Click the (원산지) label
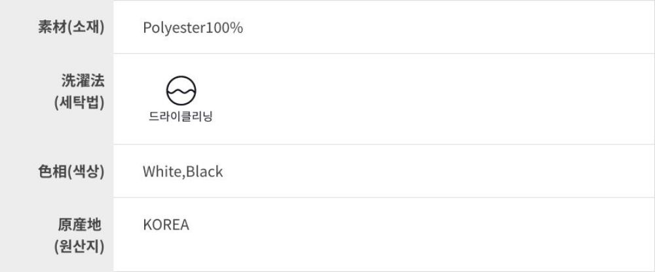Image resolution: width=655 pixels, height=272 pixels. point(79,247)
